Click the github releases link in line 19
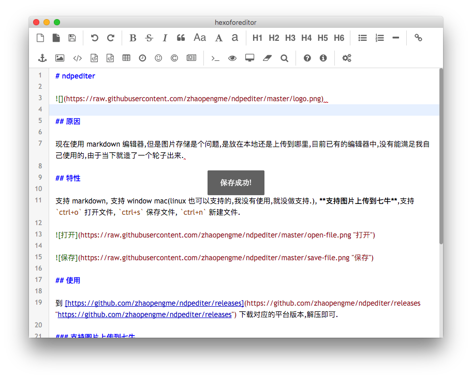Image resolution: width=472 pixels, height=379 pixels. (x=154, y=303)
